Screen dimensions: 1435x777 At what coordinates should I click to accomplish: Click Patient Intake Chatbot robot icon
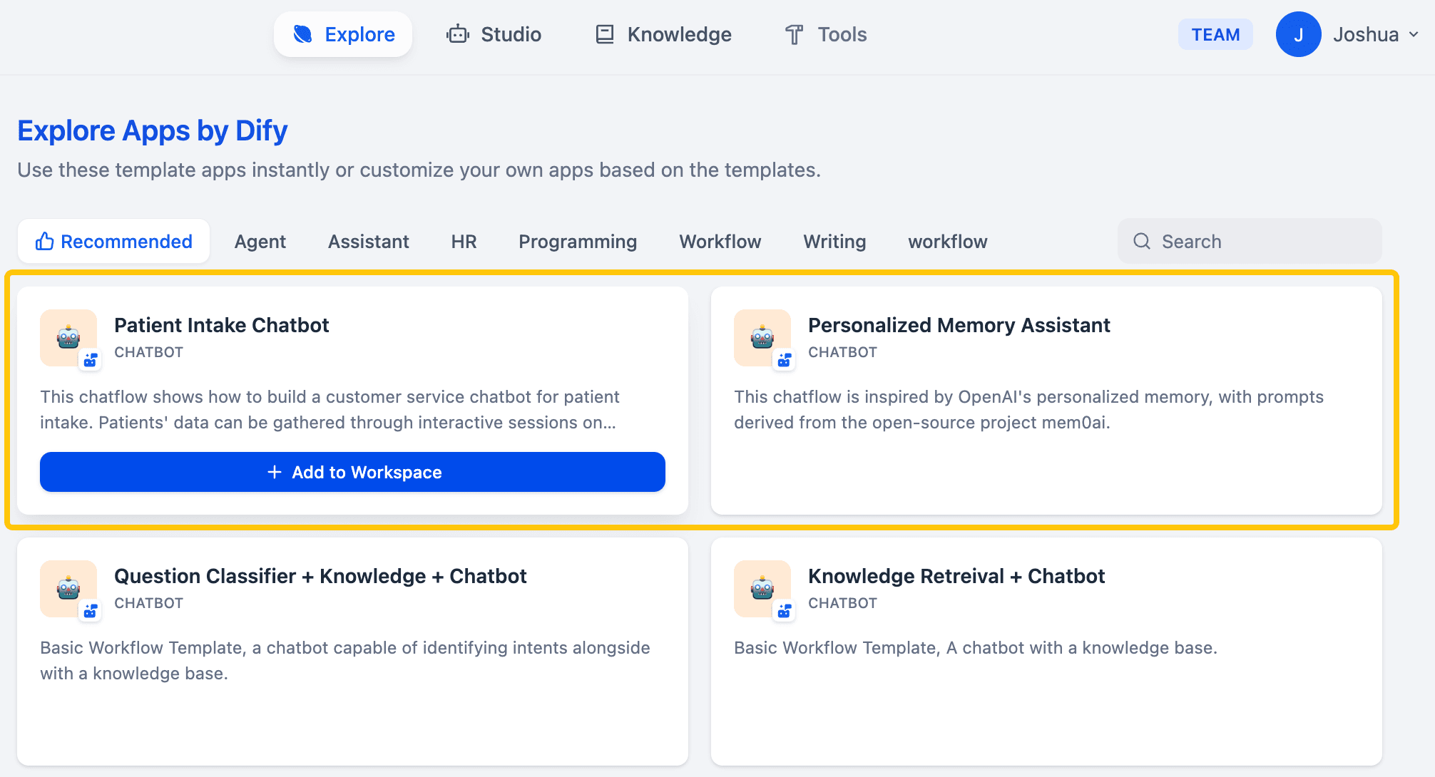click(x=68, y=338)
